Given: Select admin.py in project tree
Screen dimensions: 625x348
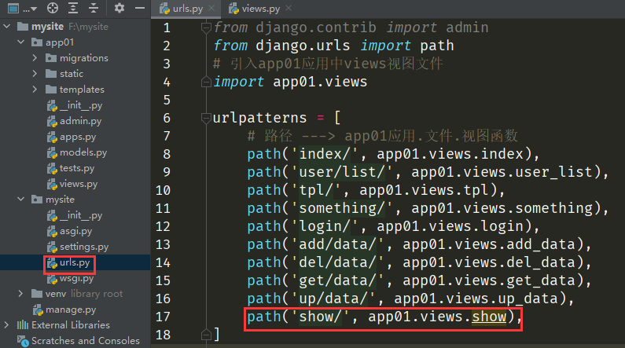Looking at the screenshot, I should click(x=80, y=121).
